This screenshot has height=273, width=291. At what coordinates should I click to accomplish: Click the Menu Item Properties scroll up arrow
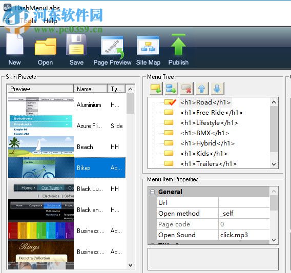[x=274, y=191]
